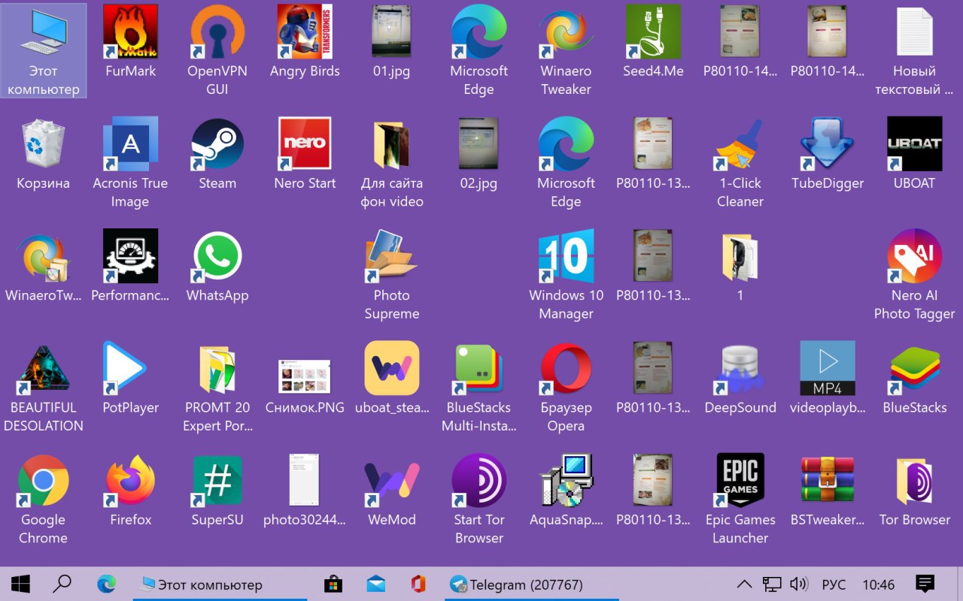Click the taskbar search magnifier

(x=63, y=584)
